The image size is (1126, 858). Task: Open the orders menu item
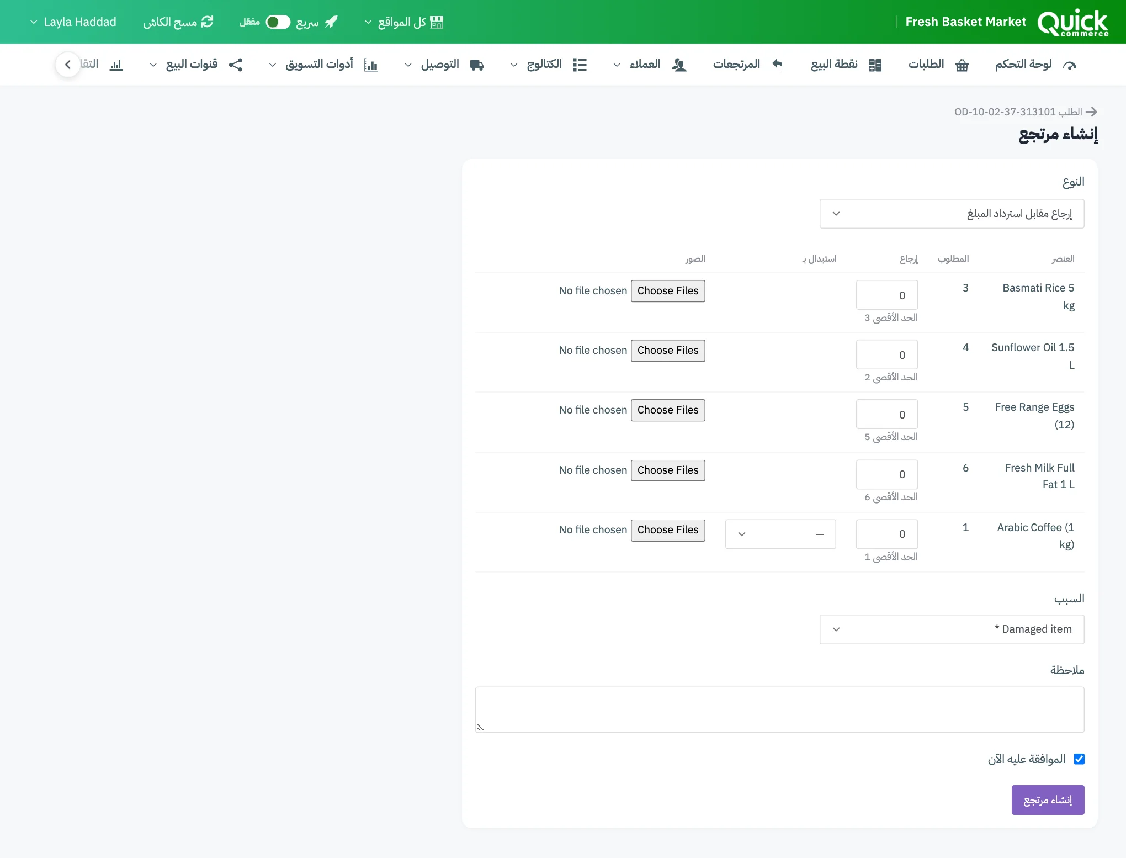pos(938,65)
